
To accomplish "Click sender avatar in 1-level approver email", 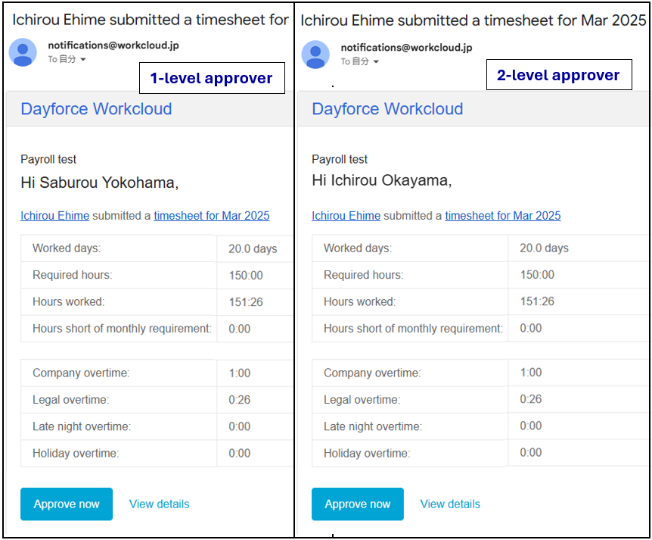I will [x=23, y=52].
